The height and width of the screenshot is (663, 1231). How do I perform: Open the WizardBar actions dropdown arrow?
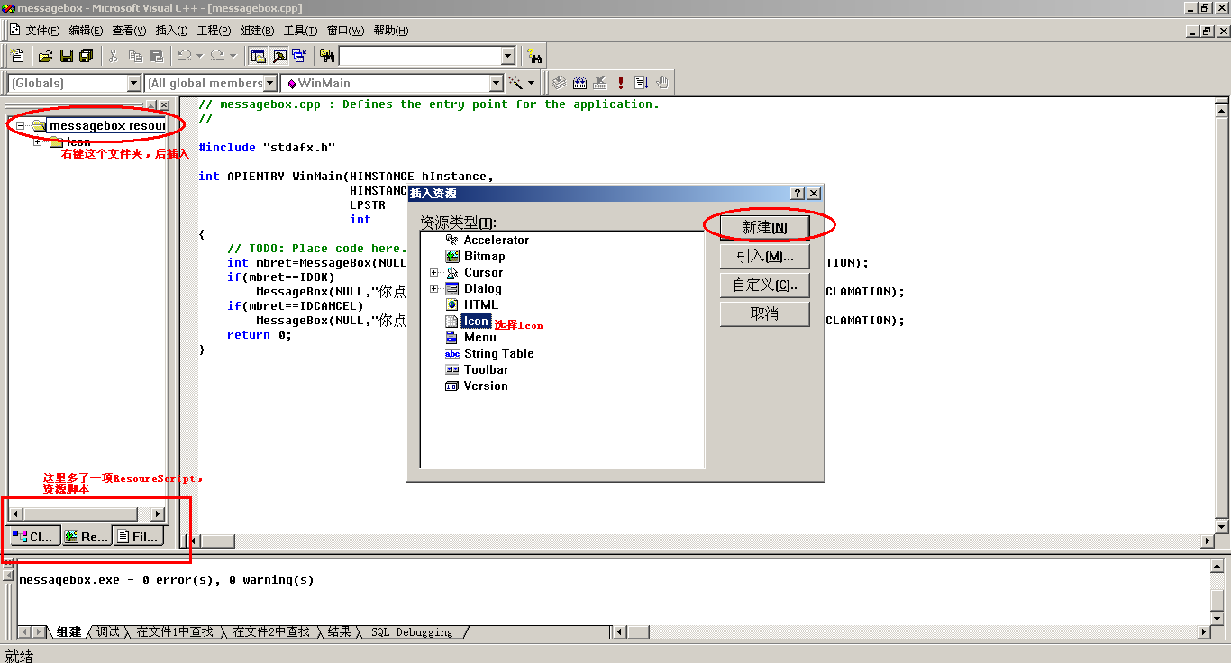point(531,83)
